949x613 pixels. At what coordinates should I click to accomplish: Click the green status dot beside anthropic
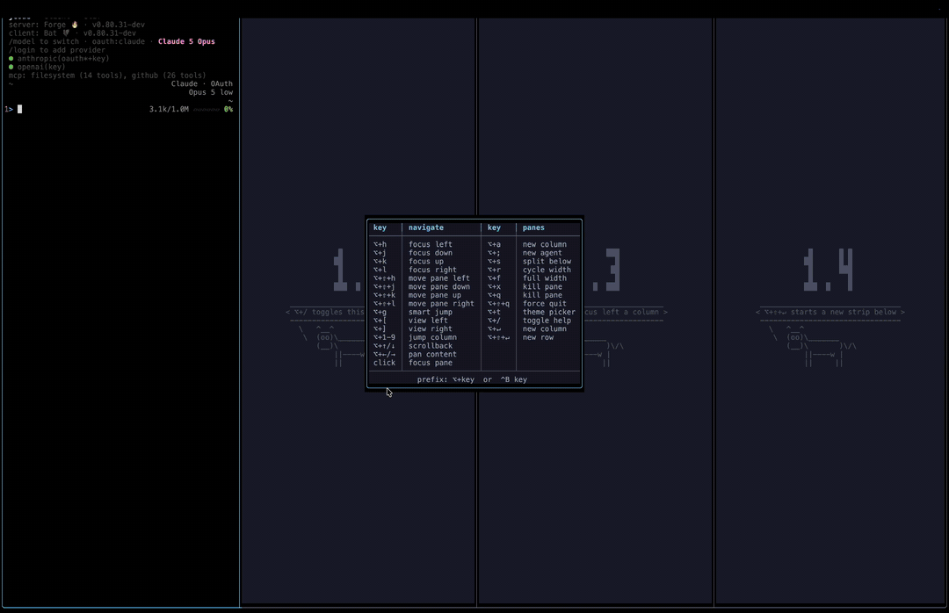coord(11,59)
